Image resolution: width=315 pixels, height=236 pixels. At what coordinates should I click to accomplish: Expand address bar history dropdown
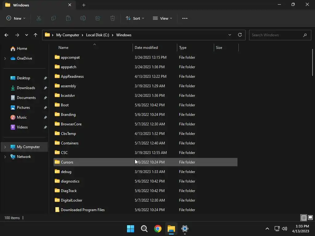(230, 35)
